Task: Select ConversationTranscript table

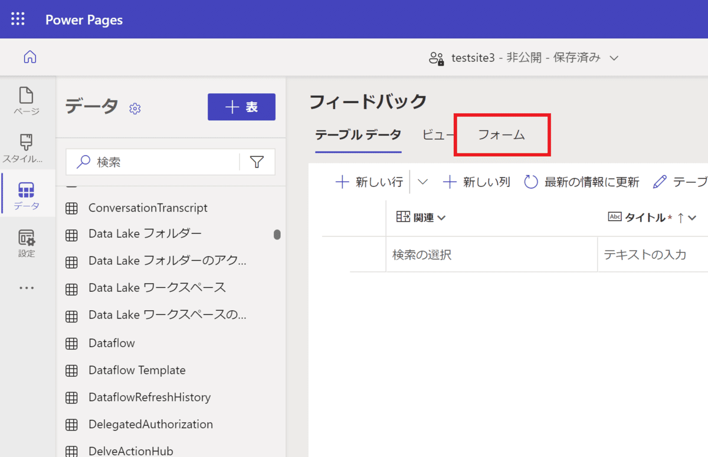Action: (x=148, y=208)
